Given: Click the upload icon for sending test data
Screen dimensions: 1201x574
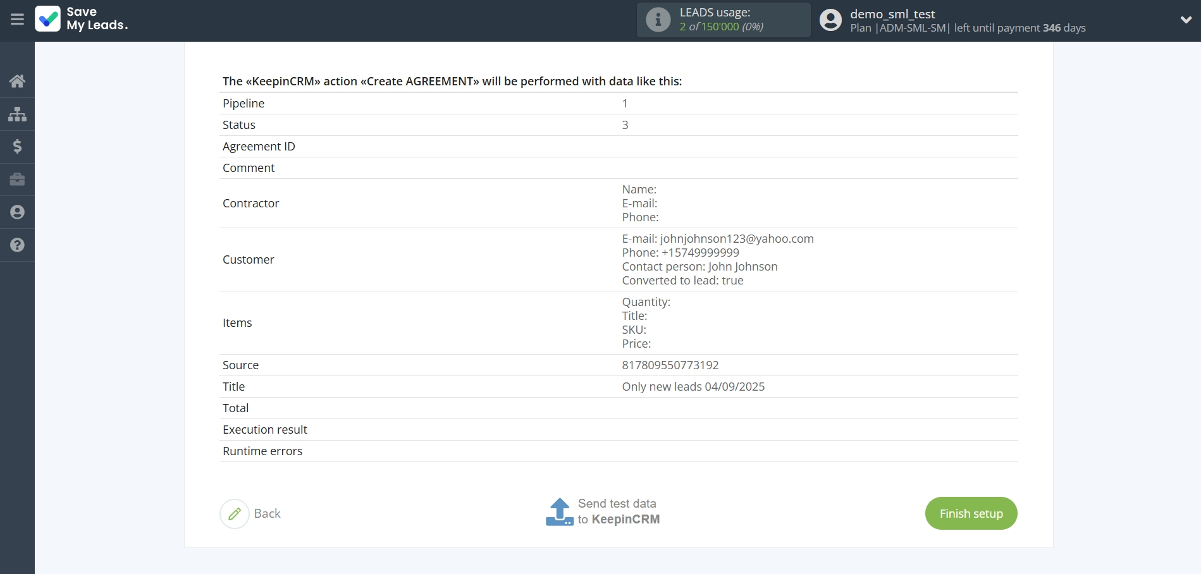Looking at the screenshot, I should click(560, 512).
